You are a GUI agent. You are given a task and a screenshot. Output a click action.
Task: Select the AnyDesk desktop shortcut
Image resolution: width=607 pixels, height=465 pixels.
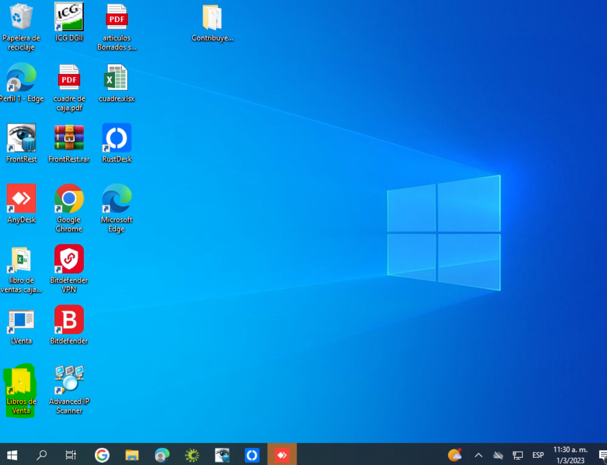(21, 204)
